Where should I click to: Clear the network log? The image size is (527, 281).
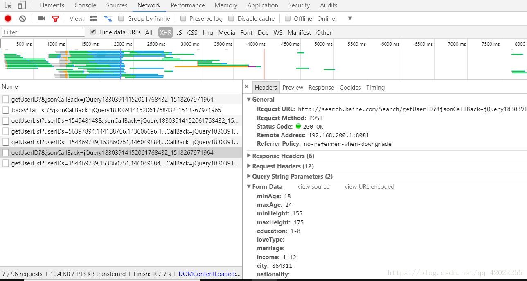click(x=23, y=18)
